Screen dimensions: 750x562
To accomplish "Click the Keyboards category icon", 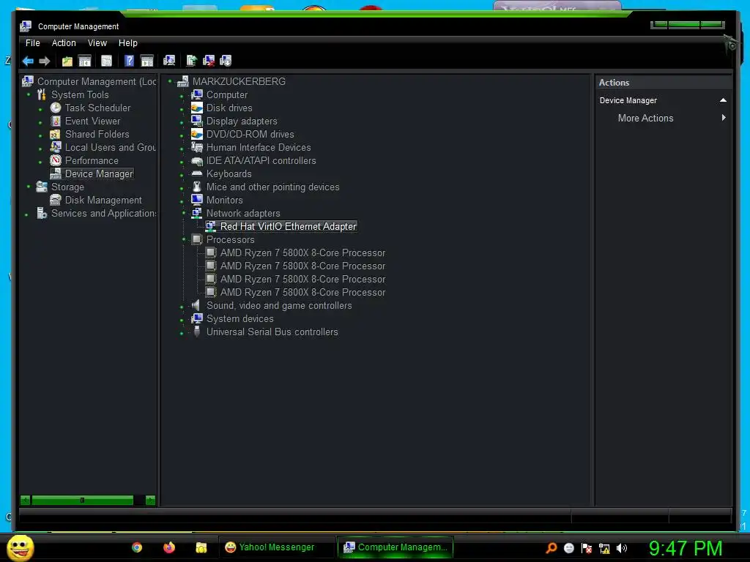I will coord(197,174).
